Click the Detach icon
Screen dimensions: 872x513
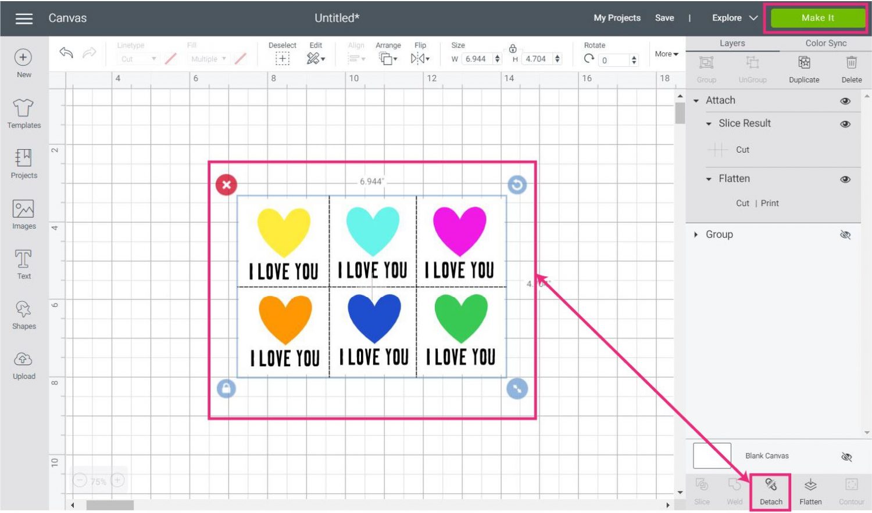point(771,485)
